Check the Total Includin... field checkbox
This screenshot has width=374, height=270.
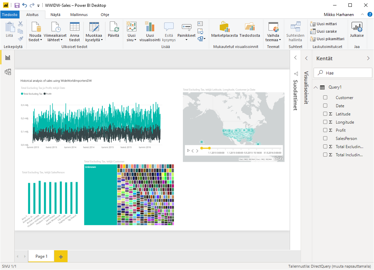pos(325,155)
